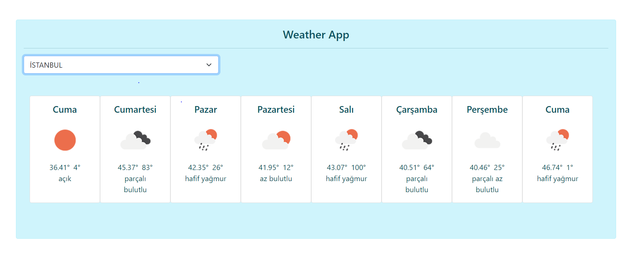The height and width of the screenshot is (265, 635).
Task: Select the rain icon on the Pazar card
Action: pyautogui.click(x=206, y=140)
